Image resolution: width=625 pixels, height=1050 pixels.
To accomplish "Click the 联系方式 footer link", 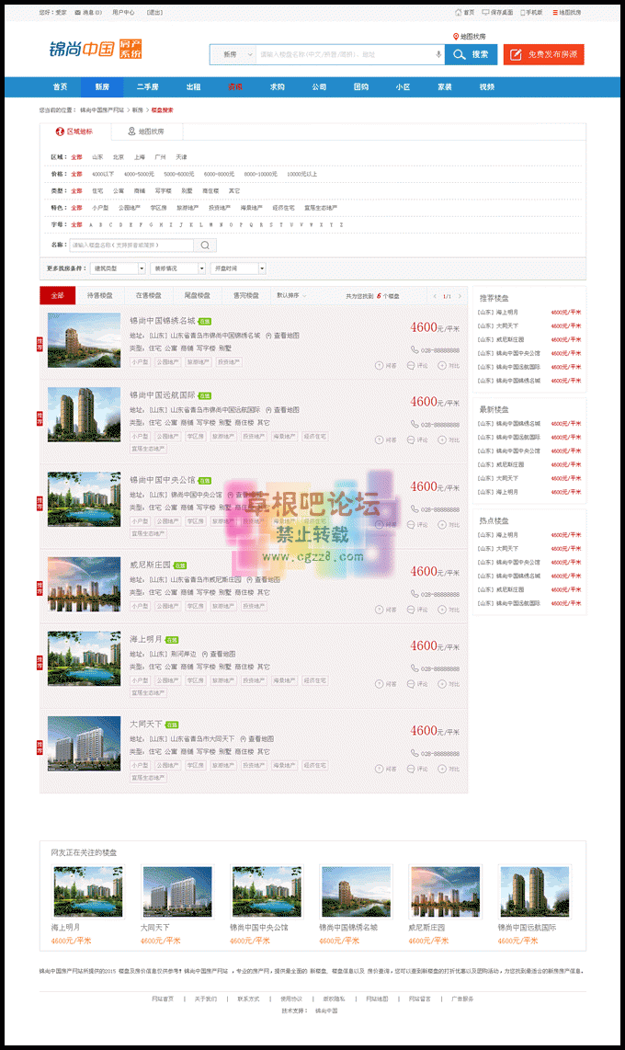I will 248,999.
